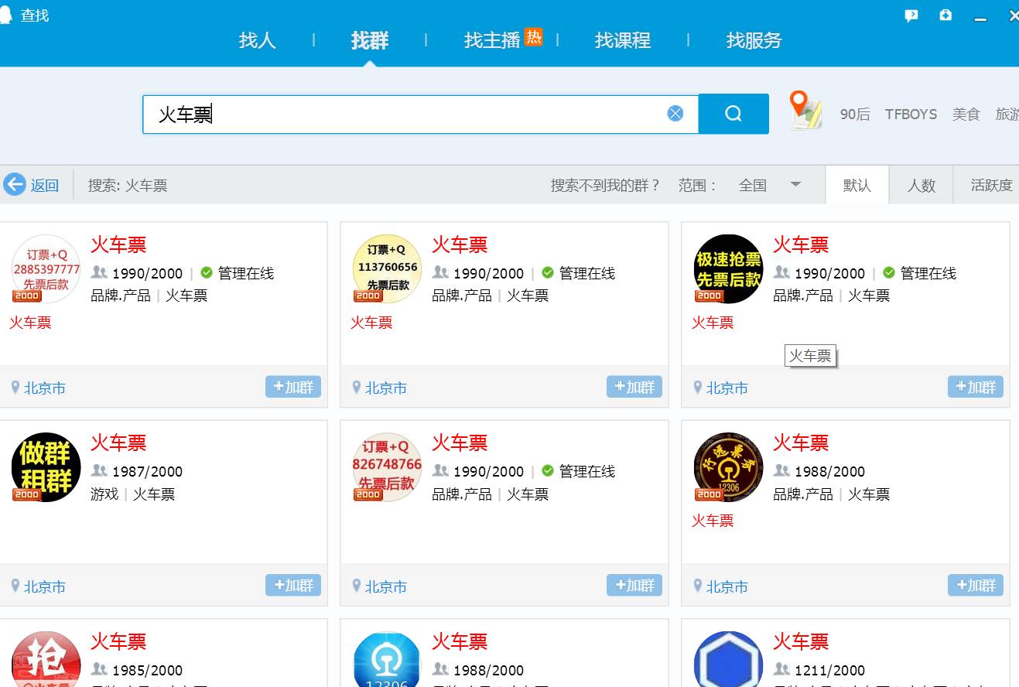Open 火车票 title of the 极速抢票 group
This screenshot has width=1019, height=687.
point(801,245)
